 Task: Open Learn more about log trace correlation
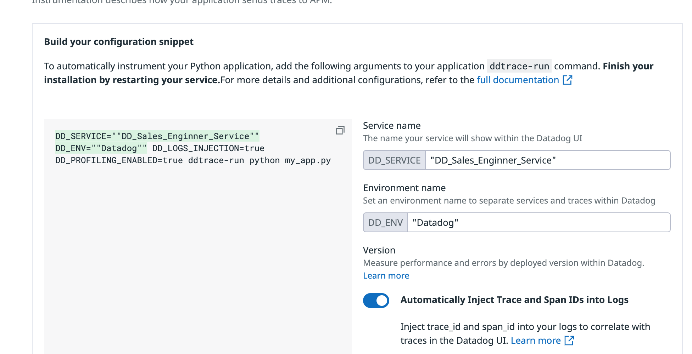536,341
